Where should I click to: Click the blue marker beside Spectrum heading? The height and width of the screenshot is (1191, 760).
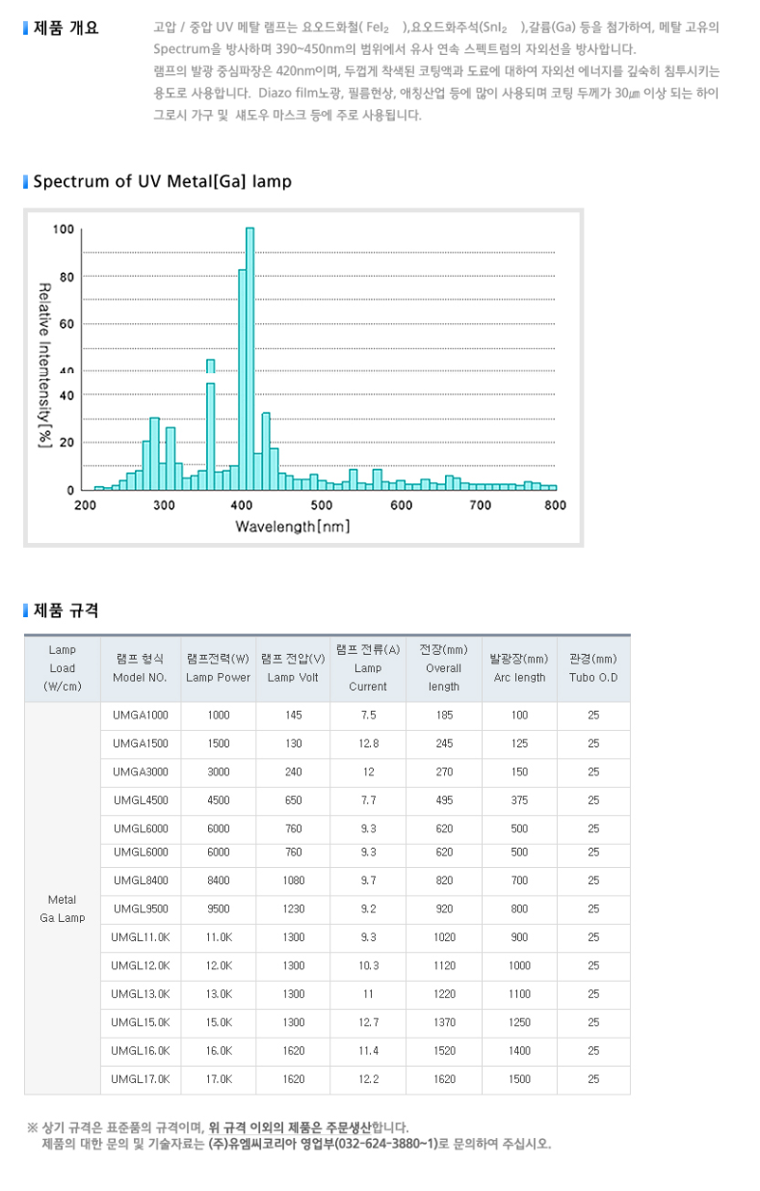(x=26, y=181)
